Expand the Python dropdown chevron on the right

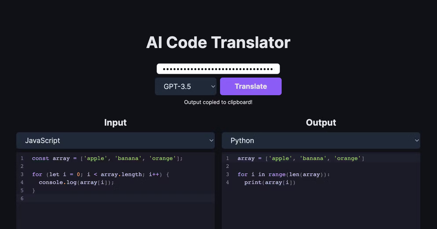(417, 140)
